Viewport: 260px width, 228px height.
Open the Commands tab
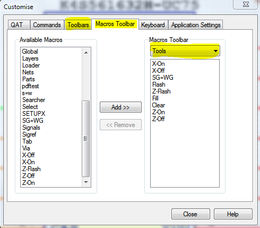point(47,25)
